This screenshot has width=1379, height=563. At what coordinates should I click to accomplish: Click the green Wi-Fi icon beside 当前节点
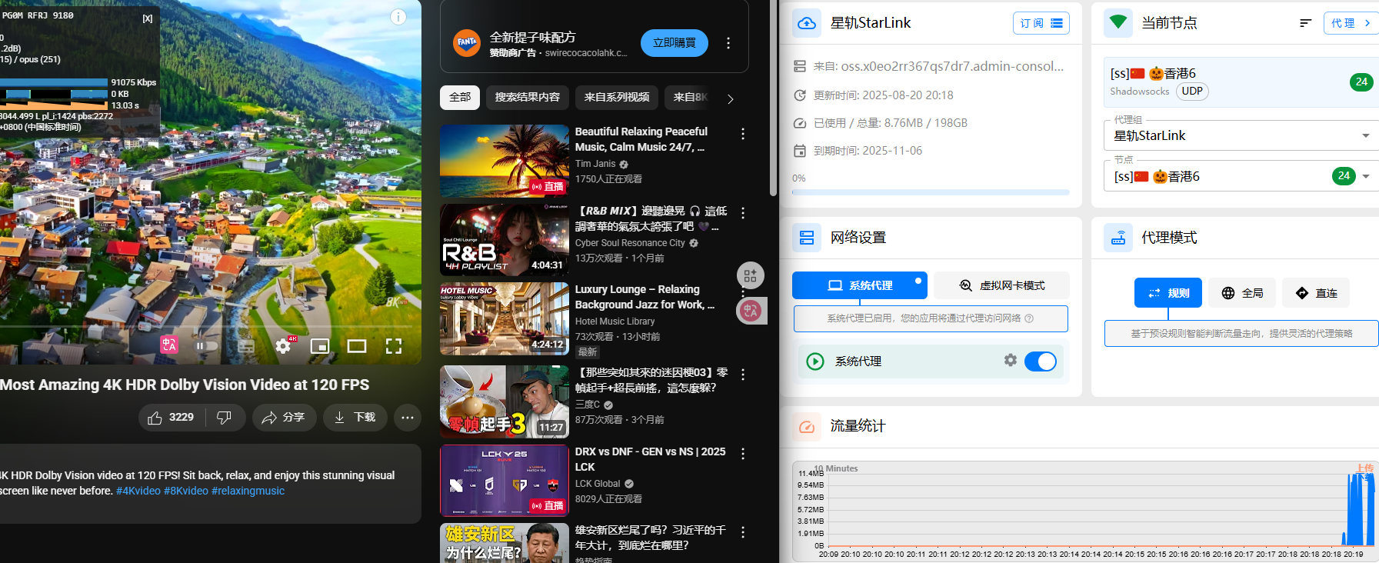[x=1118, y=23]
